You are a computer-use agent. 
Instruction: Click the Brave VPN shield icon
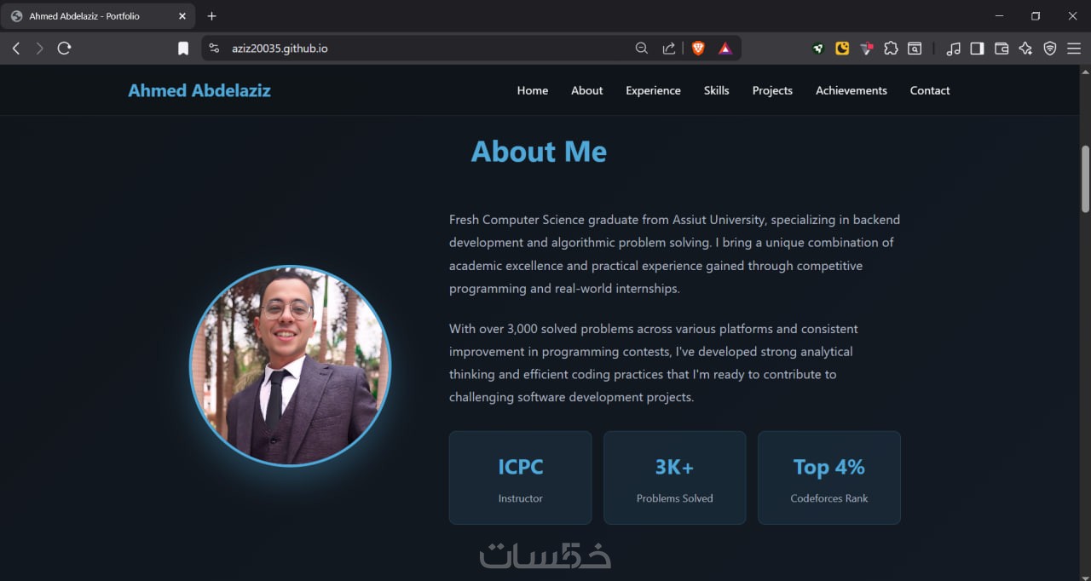[1050, 49]
